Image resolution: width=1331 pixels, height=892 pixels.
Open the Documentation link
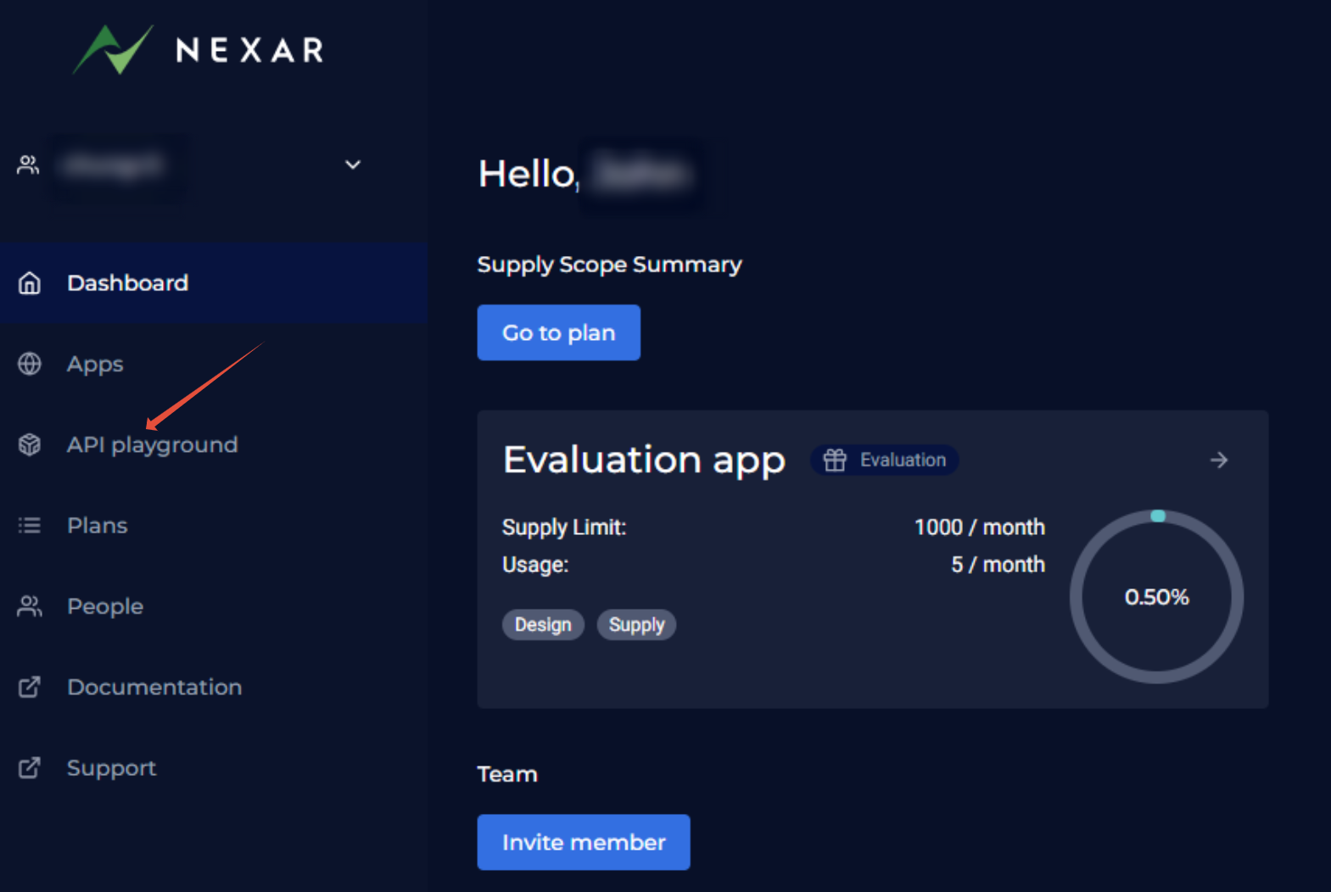coord(154,687)
